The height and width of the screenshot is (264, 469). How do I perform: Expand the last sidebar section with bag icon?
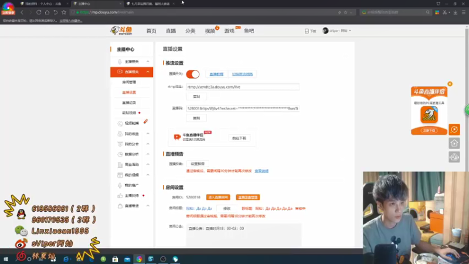148,206
